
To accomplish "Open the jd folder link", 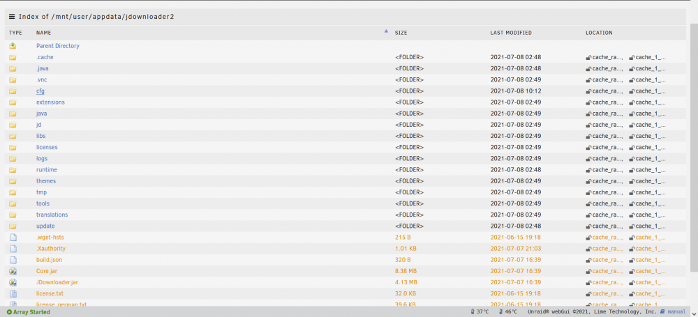I will 38,125.
